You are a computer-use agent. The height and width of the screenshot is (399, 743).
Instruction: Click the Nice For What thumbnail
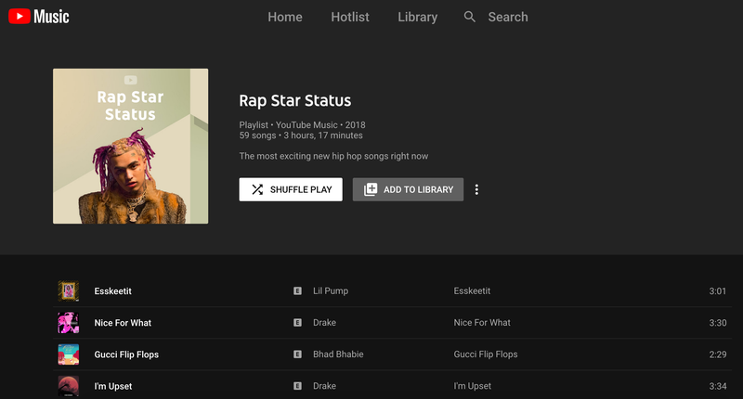pos(68,323)
